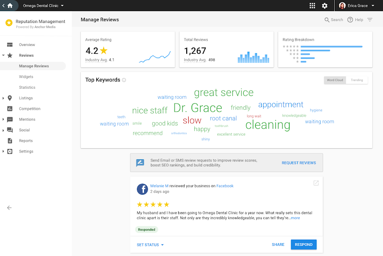Click the Reputation Management star logo

pos(9,23)
